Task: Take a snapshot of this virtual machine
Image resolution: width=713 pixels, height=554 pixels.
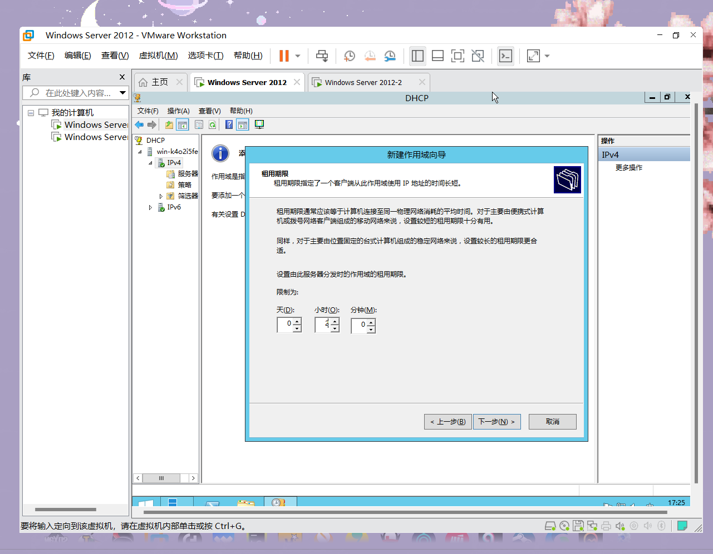Action: (350, 56)
